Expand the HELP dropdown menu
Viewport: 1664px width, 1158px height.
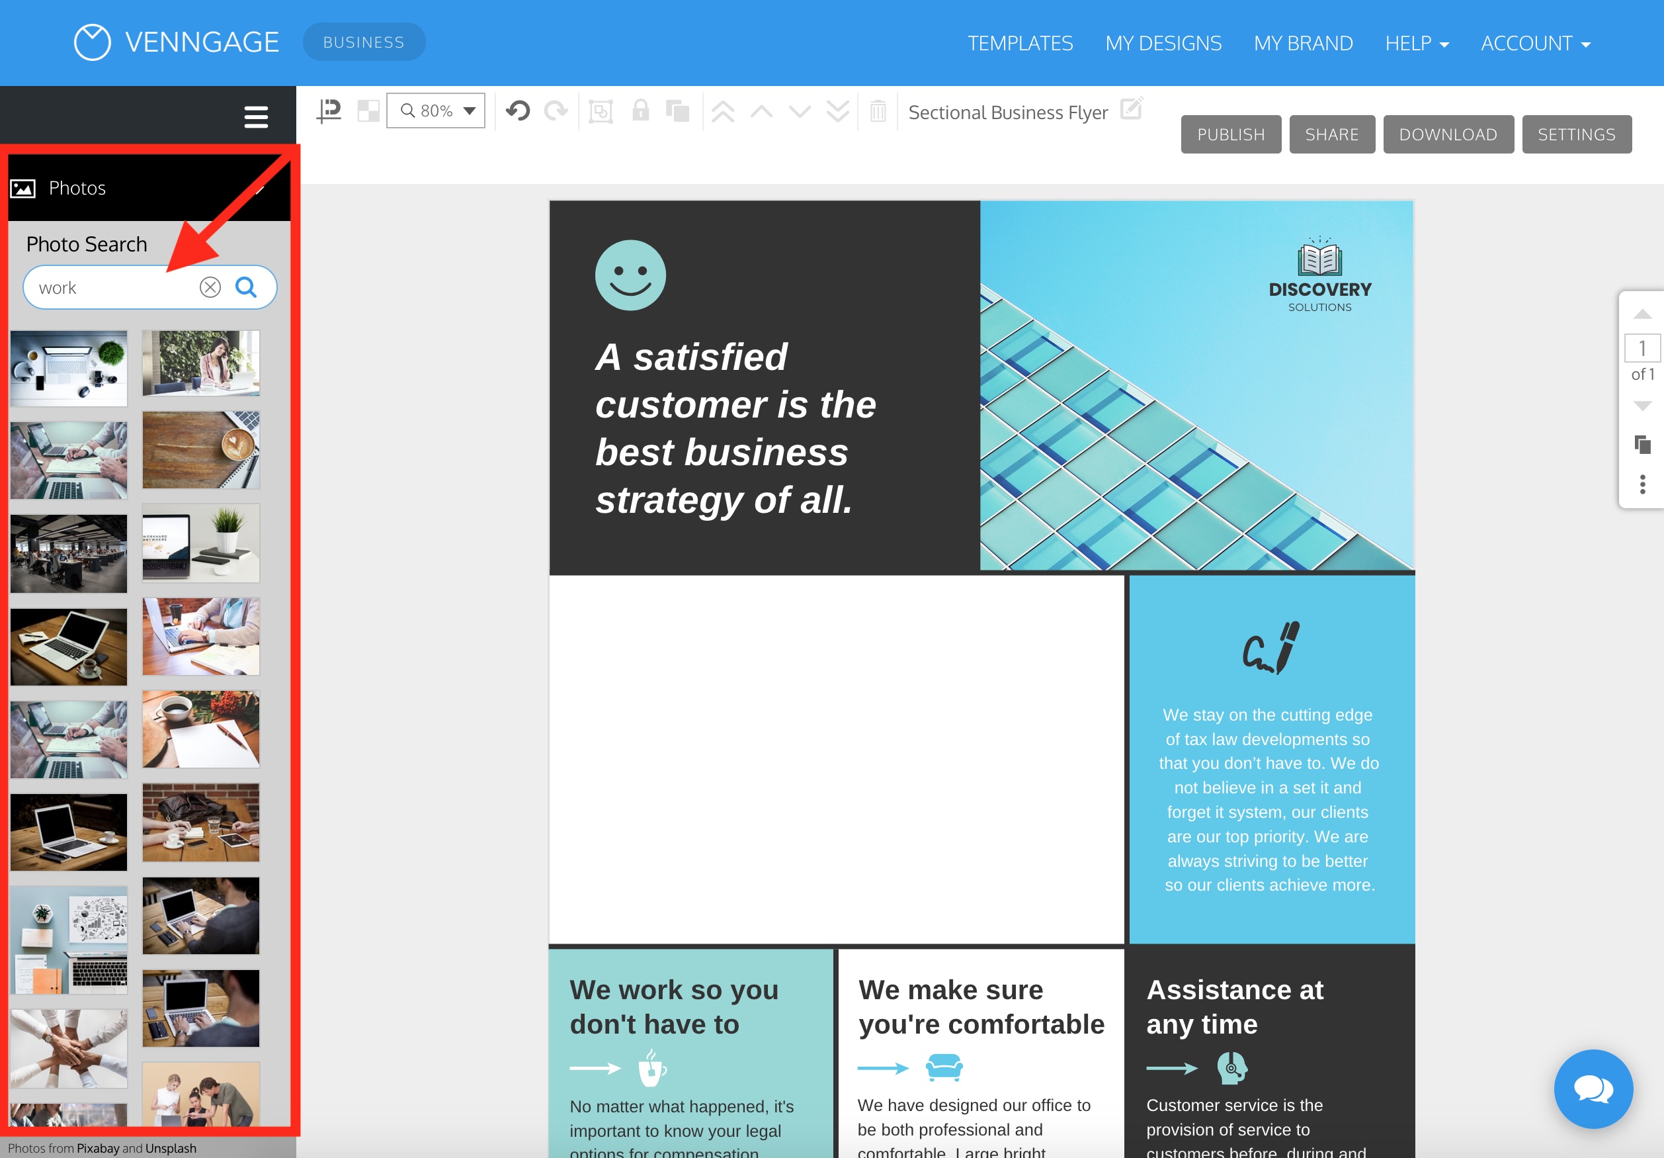pyautogui.click(x=1416, y=44)
